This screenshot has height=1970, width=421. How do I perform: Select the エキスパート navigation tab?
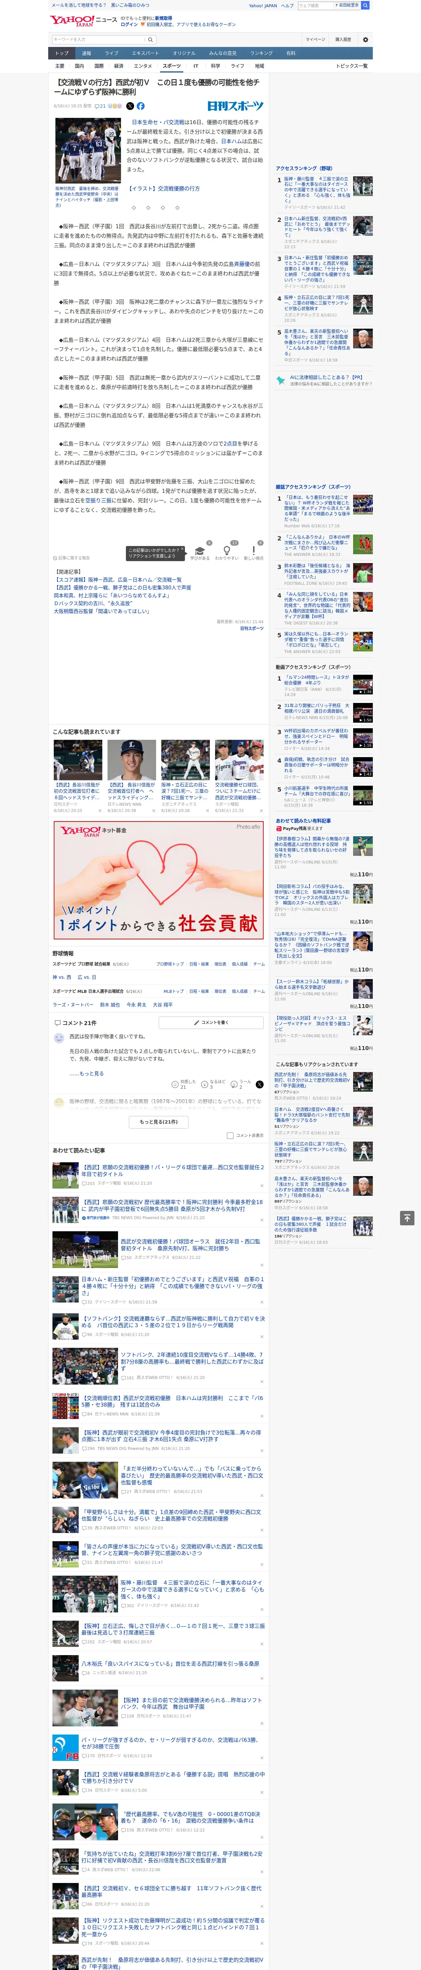145,54
